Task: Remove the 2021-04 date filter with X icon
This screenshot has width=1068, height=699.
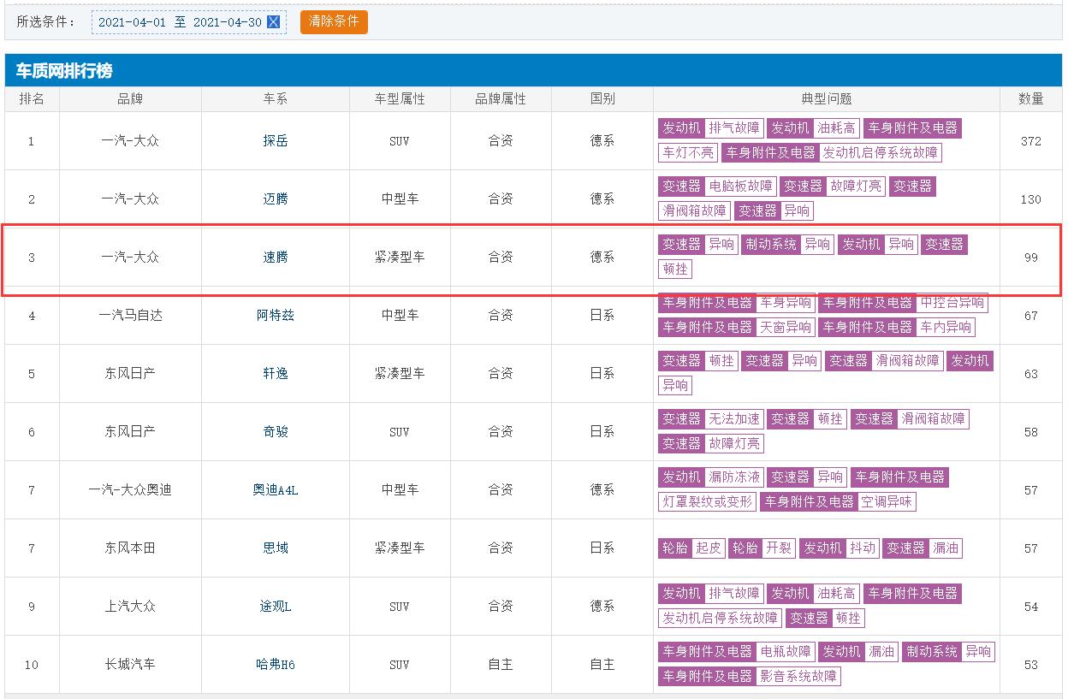Action: [x=274, y=22]
